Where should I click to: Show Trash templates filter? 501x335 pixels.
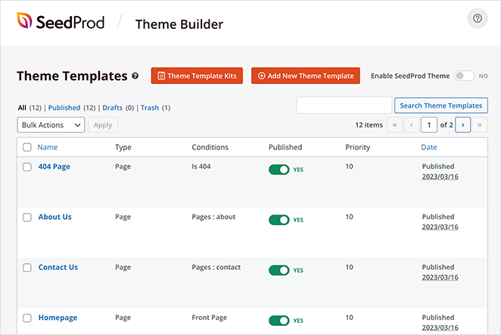(150, 108)
